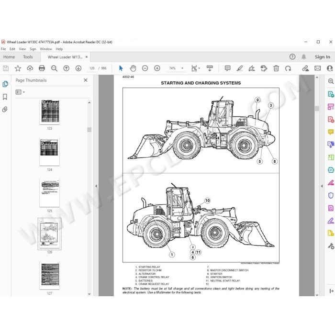Select page 123 thumbnail
This screenshot has width=335, height=335.
pyautogui.click(x=50, y=112)
